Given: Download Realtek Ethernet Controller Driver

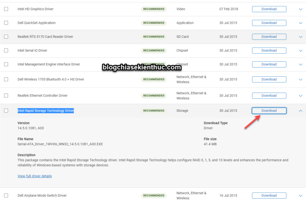Looking at the screenshot, I should pyautogui.click(x=269, y=95).
